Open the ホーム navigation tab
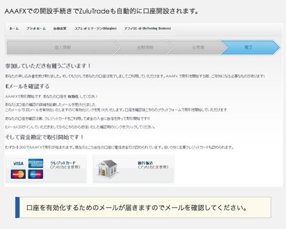 14,29
